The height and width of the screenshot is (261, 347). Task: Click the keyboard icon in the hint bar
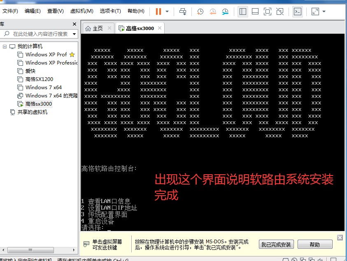[x=86, y=244]
